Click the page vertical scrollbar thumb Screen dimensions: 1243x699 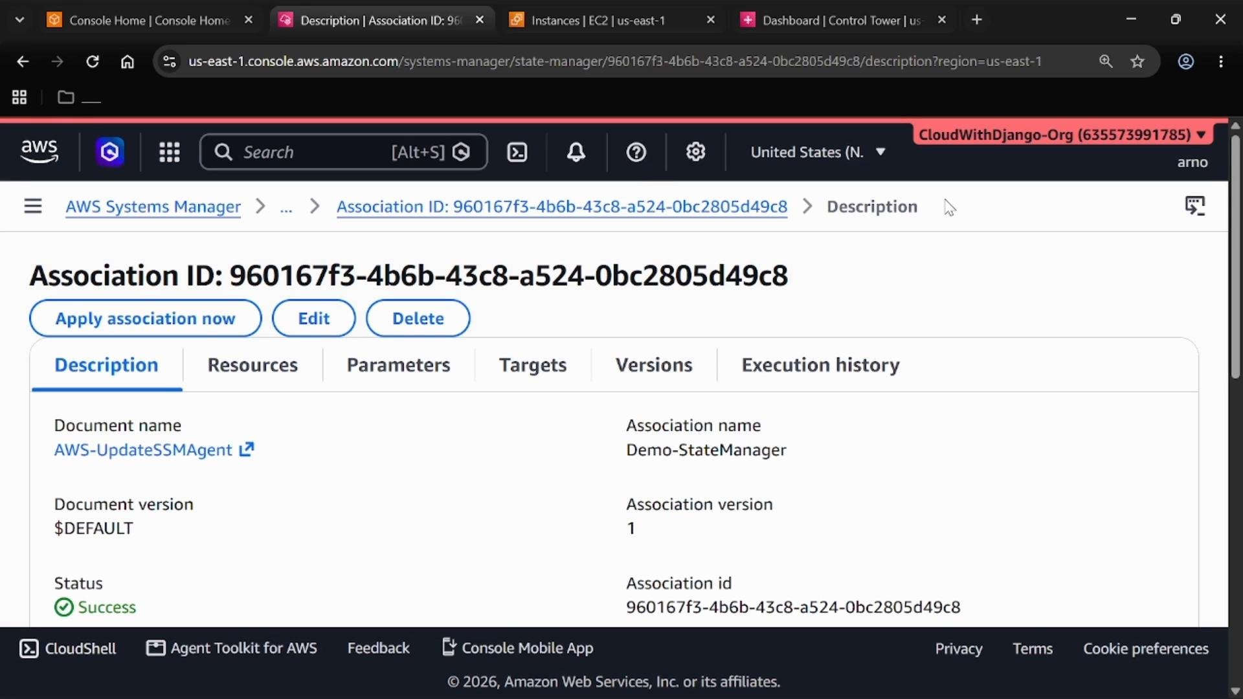click(x=1235, y=256)
